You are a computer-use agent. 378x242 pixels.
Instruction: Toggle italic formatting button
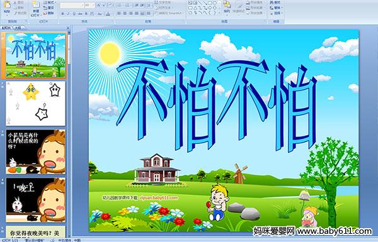click(68, 14)
